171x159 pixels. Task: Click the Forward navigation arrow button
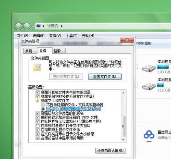[x=27, y=26]
